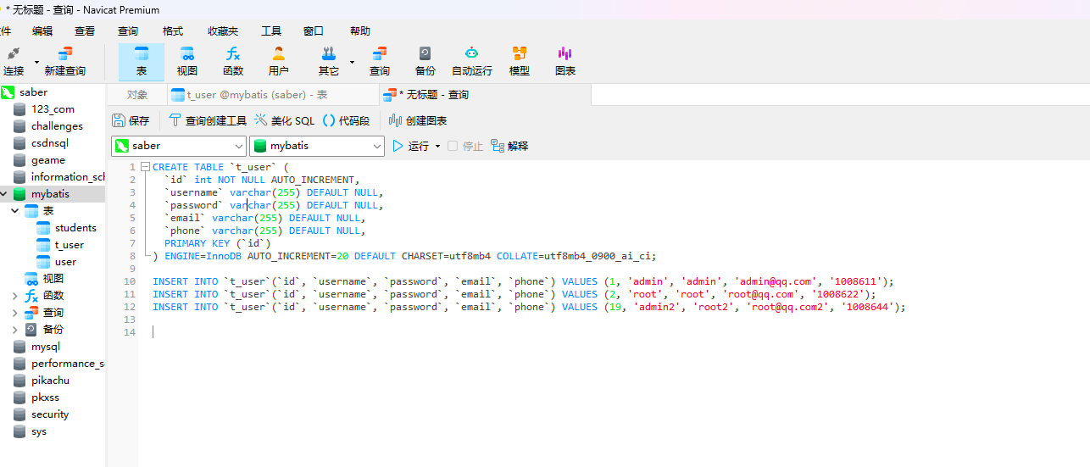
Task: Click the 备份 (Backup) toolbar icon
Action: (425, 61)
